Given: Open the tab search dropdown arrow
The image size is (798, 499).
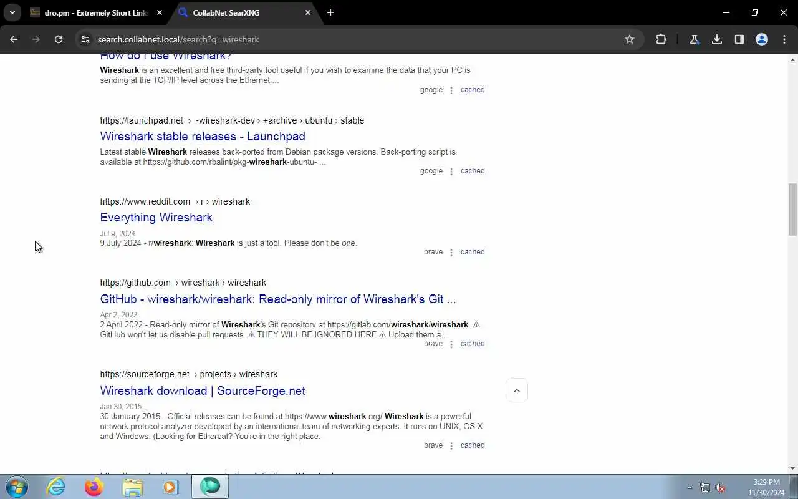Looking at the screenshot, I should tap(12, 12).
